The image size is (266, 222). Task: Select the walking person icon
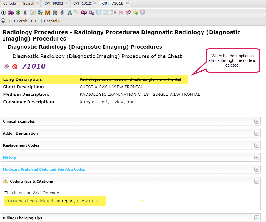[62, 12]
